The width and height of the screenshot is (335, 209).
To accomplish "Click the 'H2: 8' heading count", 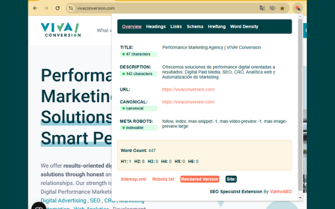I will pyautogui.click(x=139, y=161).
